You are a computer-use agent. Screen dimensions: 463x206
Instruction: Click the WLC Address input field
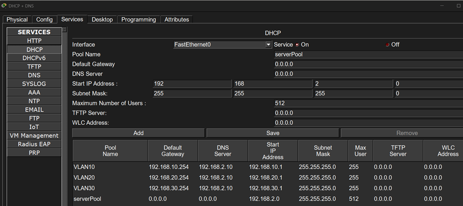pos(368,123)
